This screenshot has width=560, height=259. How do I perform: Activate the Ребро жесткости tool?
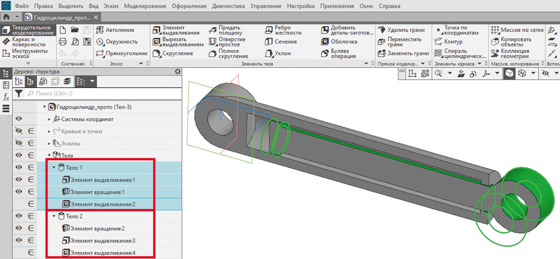[x=283, y=30]
